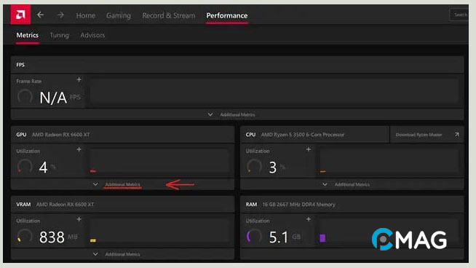Click the GPU Utilization label
The image size is (476, 268).
[28, 151]
